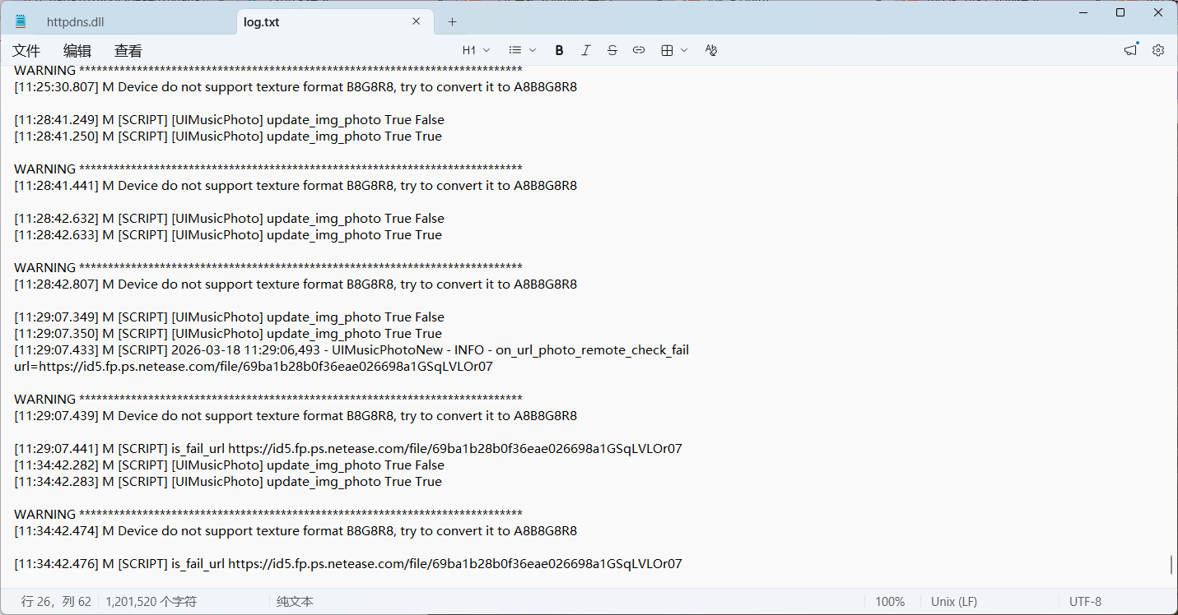
Task: Click the [11:29:07.349] update_img_photo line
Action: pos(229,317)
